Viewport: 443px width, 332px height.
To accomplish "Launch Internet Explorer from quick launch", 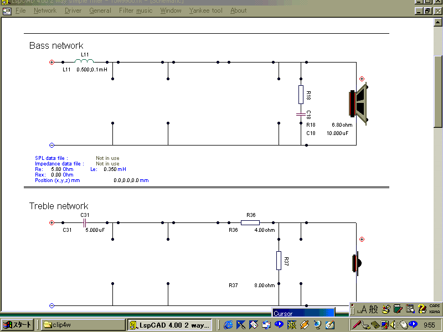I will coord(228,325).
